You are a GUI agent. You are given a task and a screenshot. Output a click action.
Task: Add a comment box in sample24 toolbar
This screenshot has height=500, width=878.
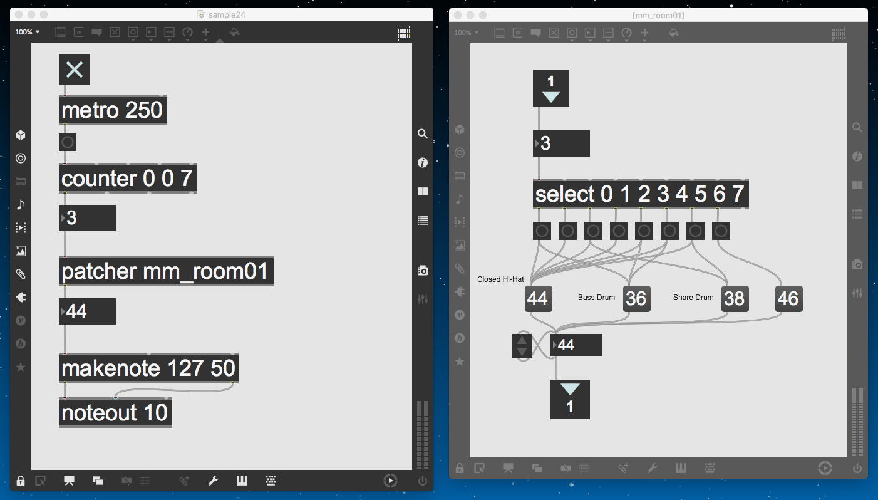tap(97, 32)
